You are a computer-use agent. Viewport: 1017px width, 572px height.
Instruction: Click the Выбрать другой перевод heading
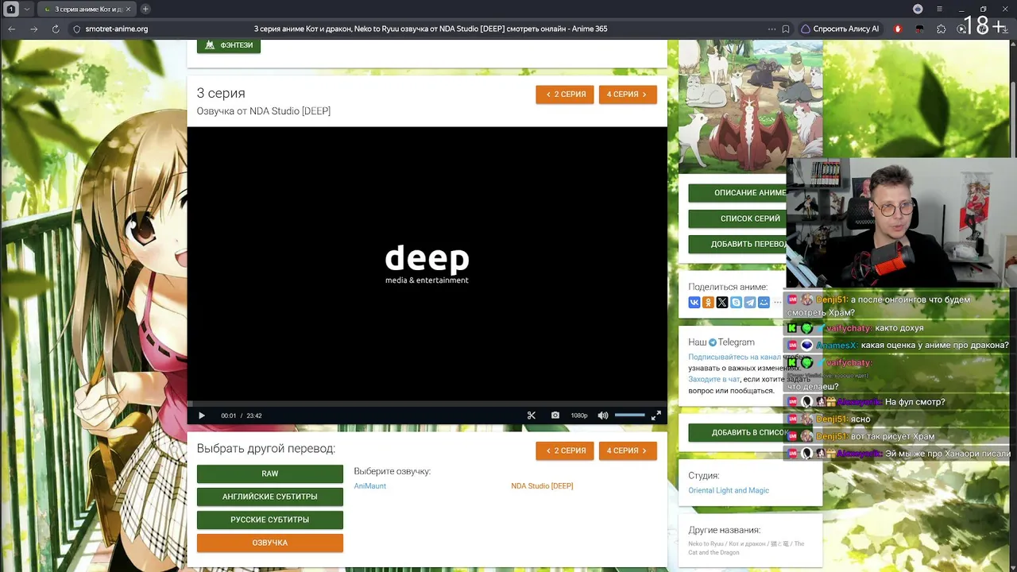click(266, 449)
